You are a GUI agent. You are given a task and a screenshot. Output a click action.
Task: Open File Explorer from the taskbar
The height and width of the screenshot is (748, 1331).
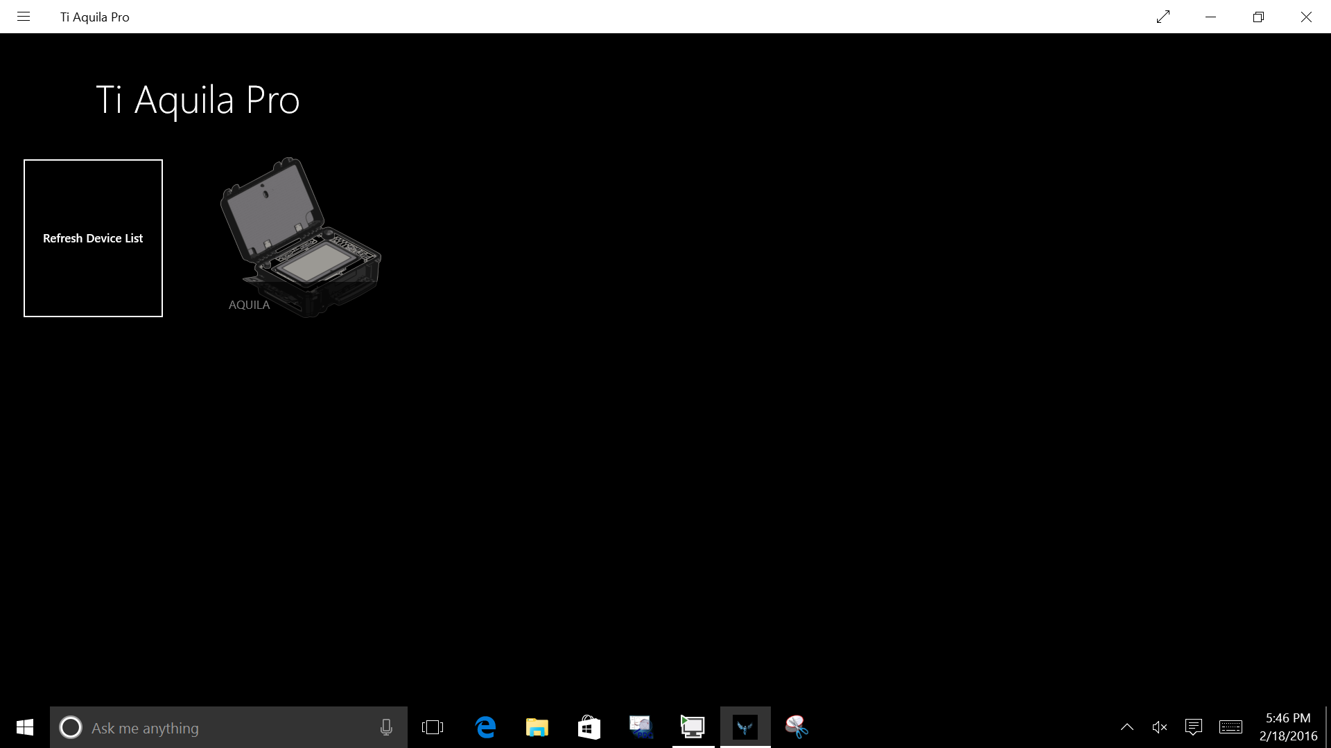[x=537, y=727]
